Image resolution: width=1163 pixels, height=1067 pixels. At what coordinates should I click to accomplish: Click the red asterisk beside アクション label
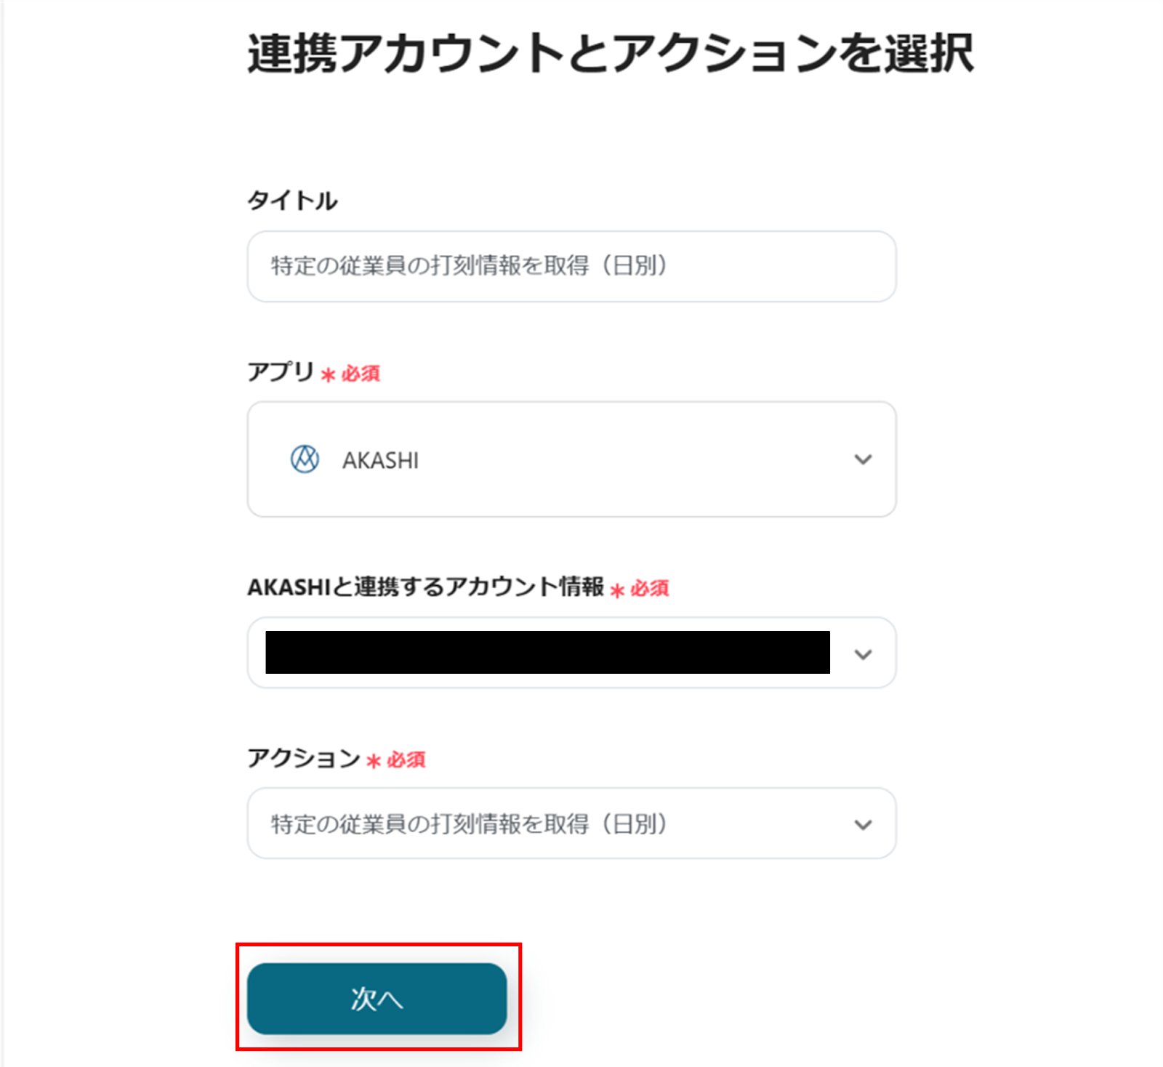[374, 761]
